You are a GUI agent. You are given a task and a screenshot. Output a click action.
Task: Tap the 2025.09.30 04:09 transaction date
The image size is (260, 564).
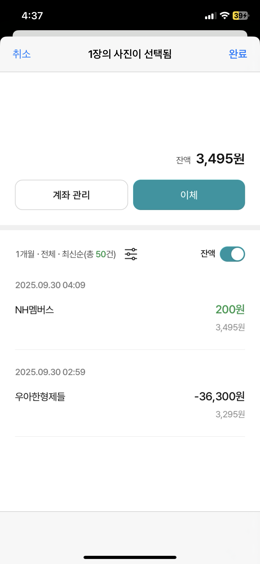coord(50,285)
